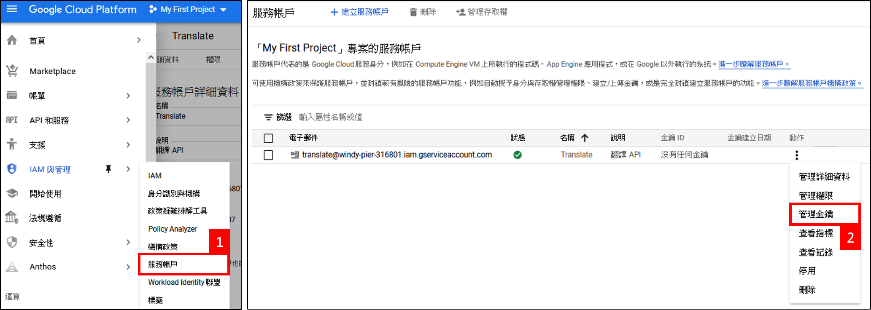Screen dimensions: 871x310
Task: Open Marketplace from the sidebar
Action: 52,71
